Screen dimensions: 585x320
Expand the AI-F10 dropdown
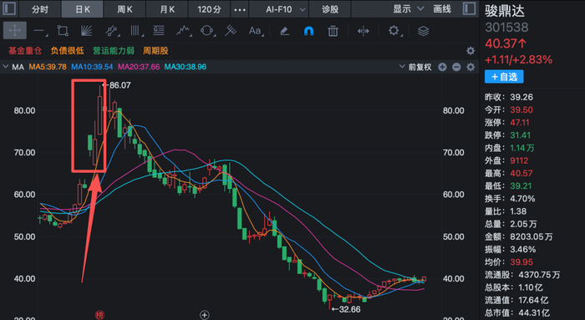click(x=286, y=9)
